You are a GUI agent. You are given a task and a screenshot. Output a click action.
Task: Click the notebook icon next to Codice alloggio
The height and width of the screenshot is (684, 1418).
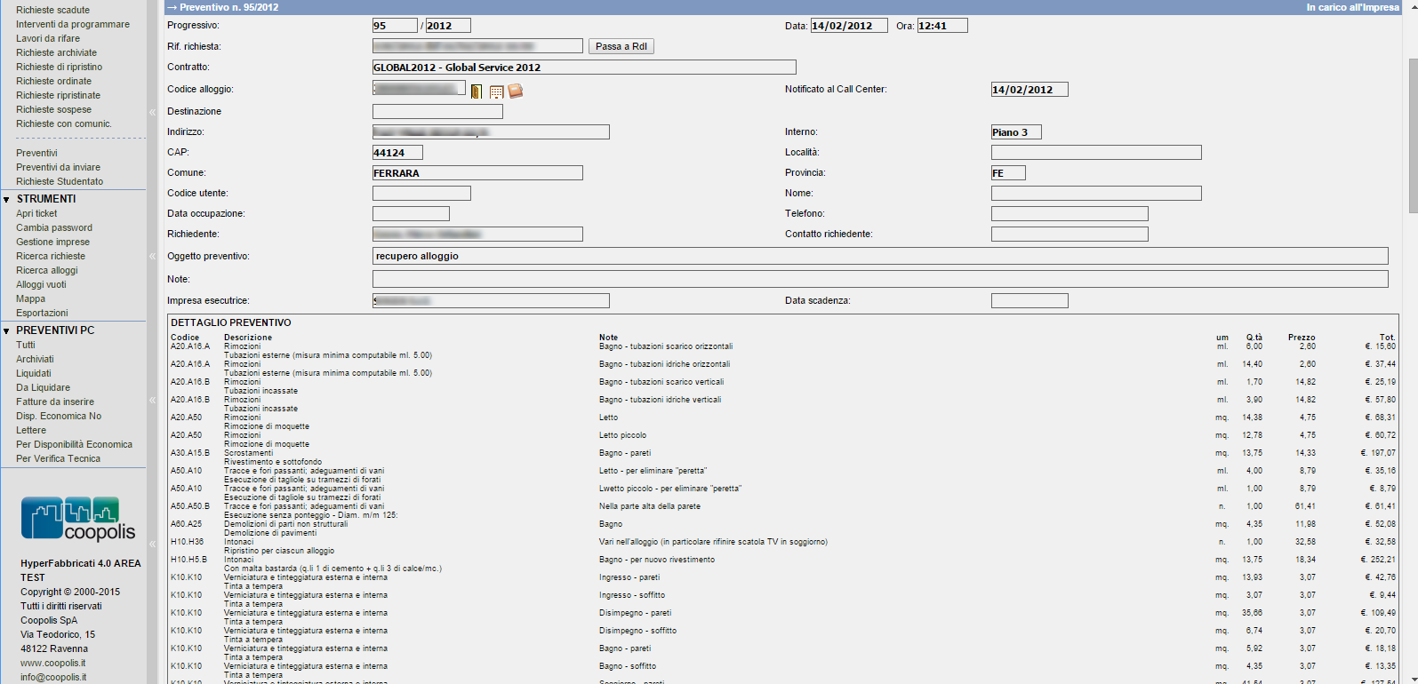coord(515,91)
